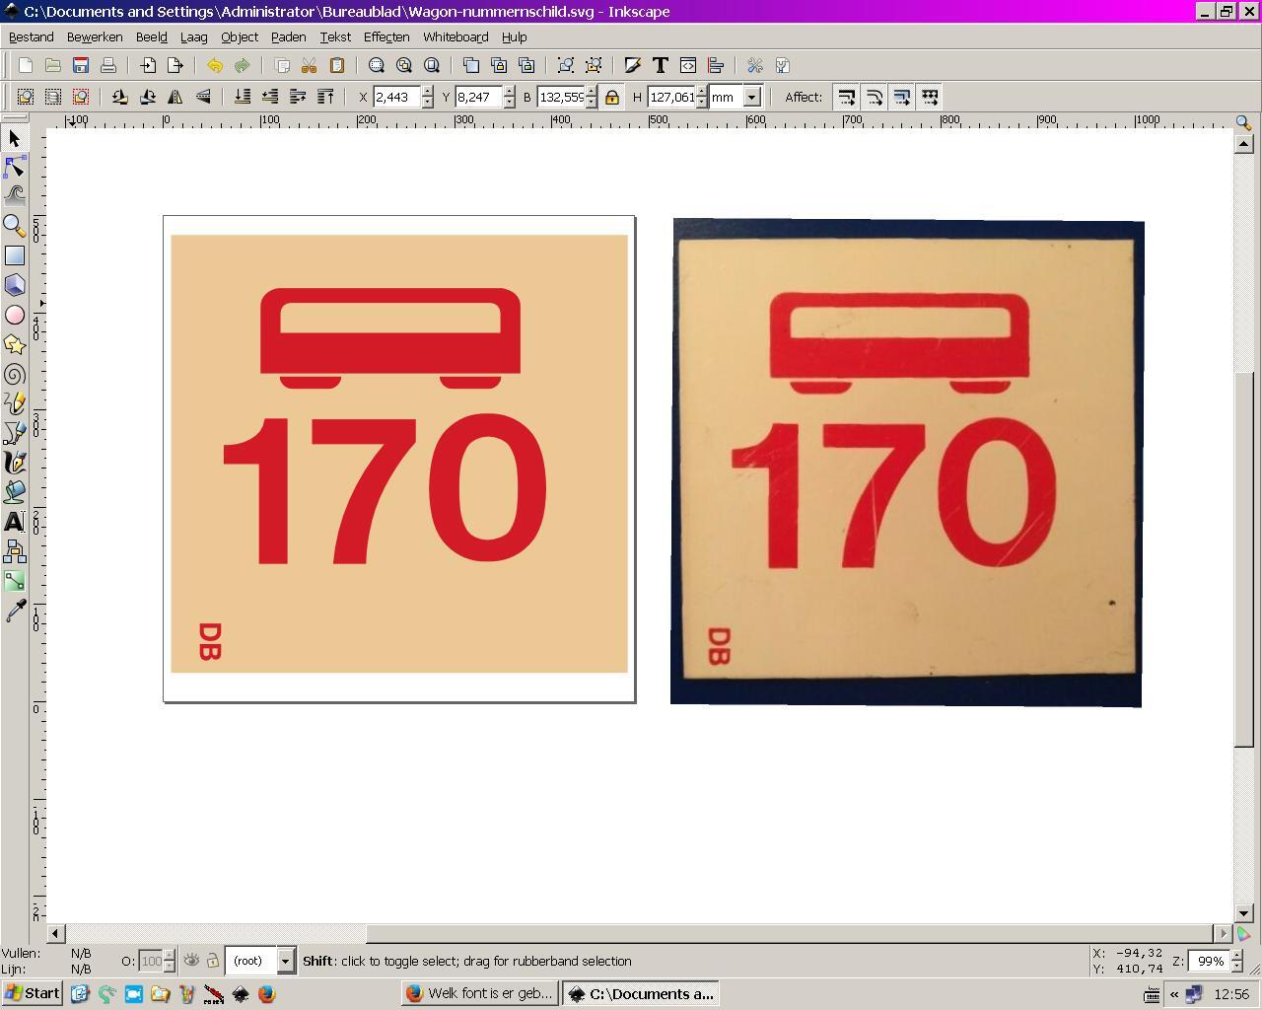The image size is (1262, 1010).
Task: Toggle the layer lock icon
Action: click(212, 960)
